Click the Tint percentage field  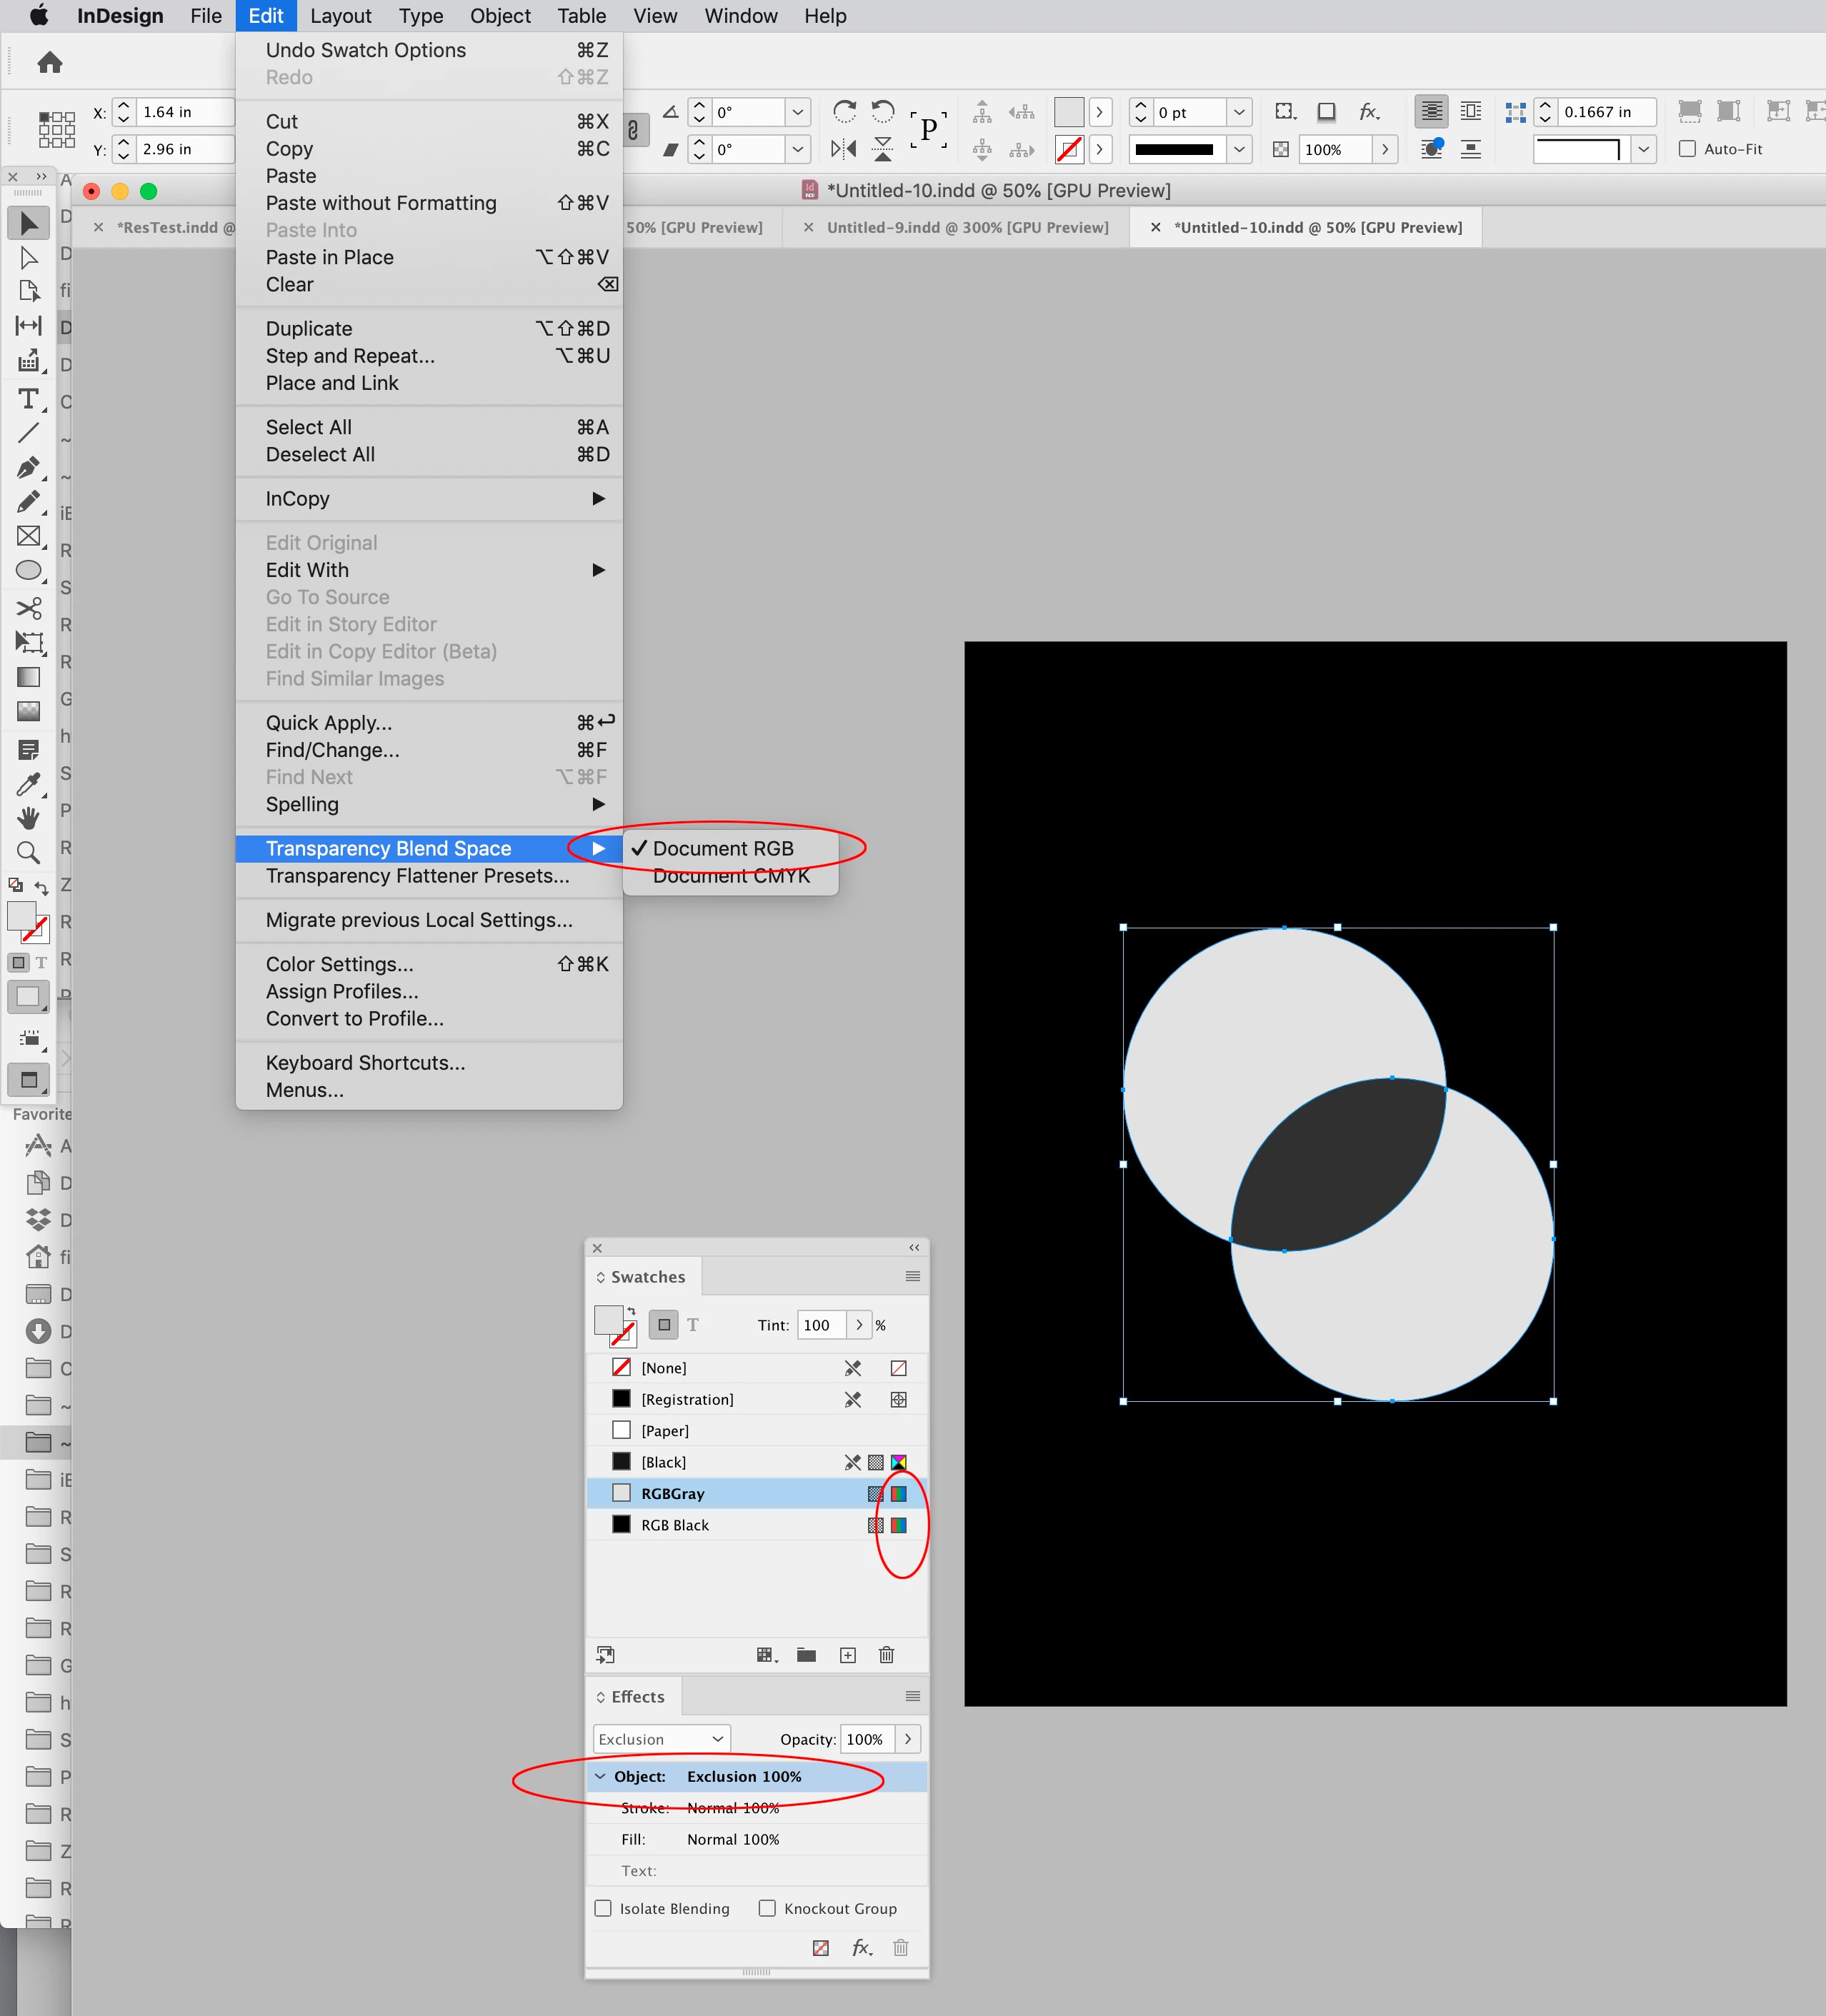pos(819,1325)
